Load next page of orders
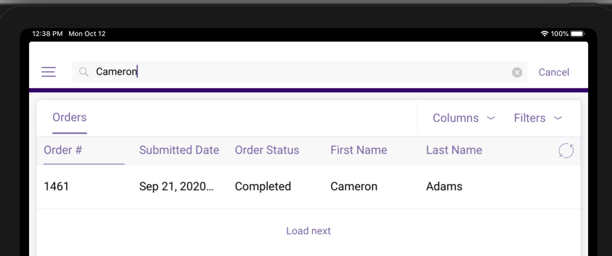The width and height of the screenshot is (612, 256). click(x=308, y=231)
